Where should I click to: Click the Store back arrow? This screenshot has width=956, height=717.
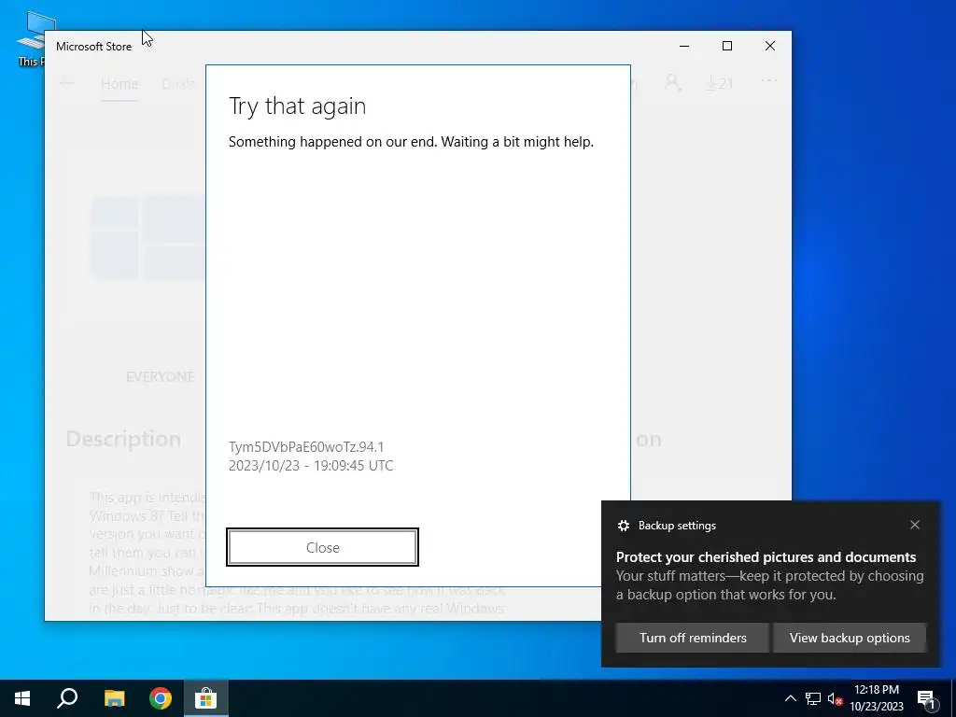(67, 83)
